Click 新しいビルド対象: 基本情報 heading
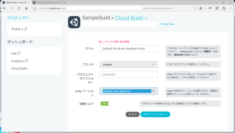The width and height of the screenshot is (235, 133). (114, 42)
